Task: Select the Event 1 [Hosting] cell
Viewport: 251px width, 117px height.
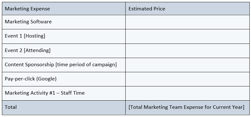Action: click(64, 37)
